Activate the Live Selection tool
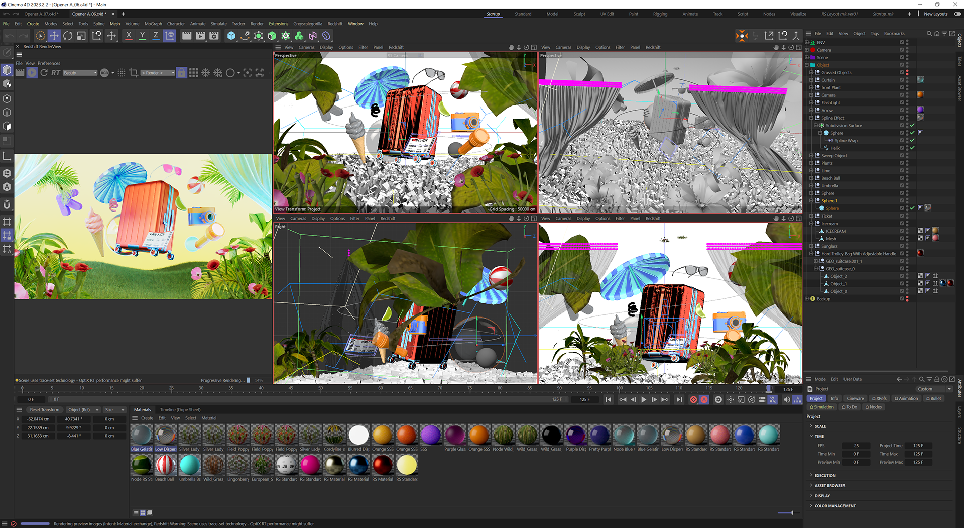Viewport: 964px width, 528px height. (41, 36)
